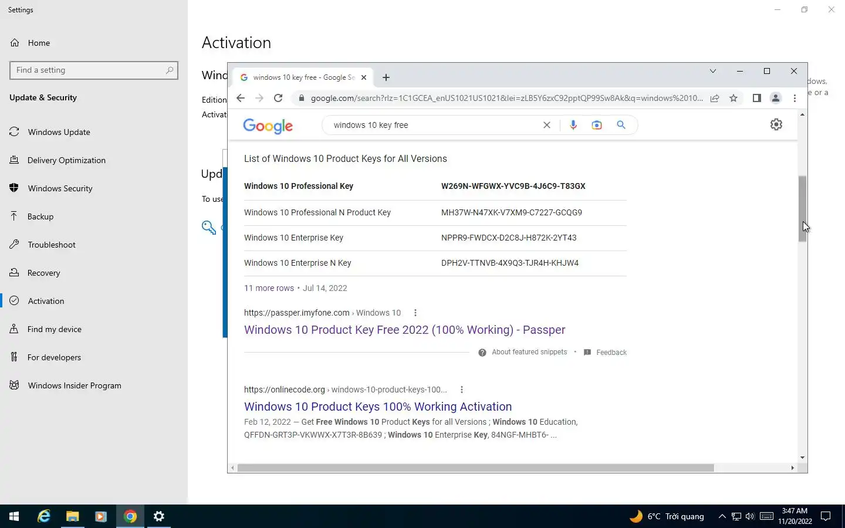Open Troubleshoot in Settings sidebar
845x528 pixels.
point(94,245)
